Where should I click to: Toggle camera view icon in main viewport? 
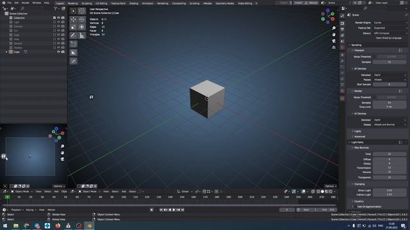pyautogui.click(x=334, y=41)
